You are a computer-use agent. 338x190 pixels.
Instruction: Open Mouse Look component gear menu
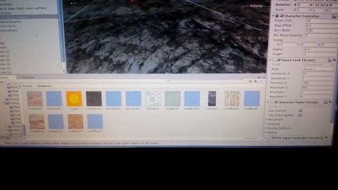334,60
